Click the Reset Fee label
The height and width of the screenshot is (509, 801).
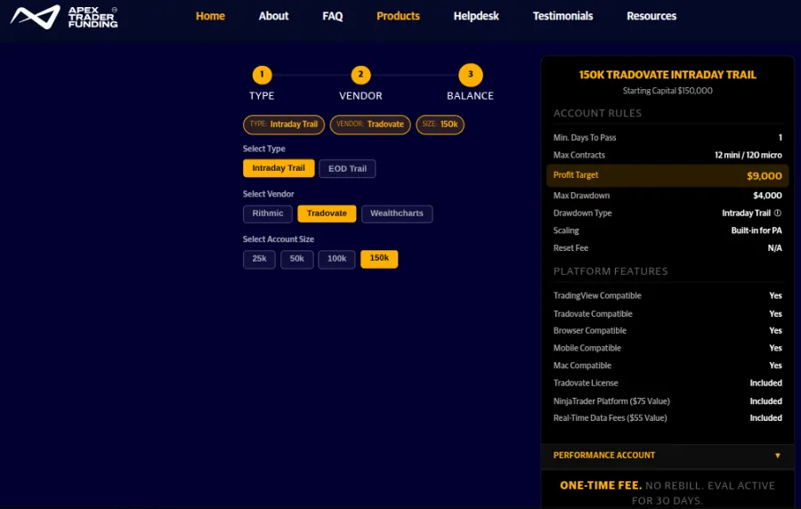click(x=570, y=248)
